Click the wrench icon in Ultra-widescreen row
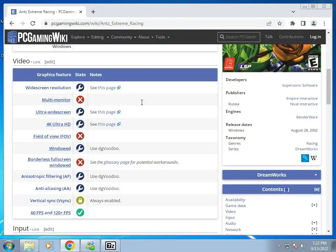 pyautogui.click(x=80, y=112)
